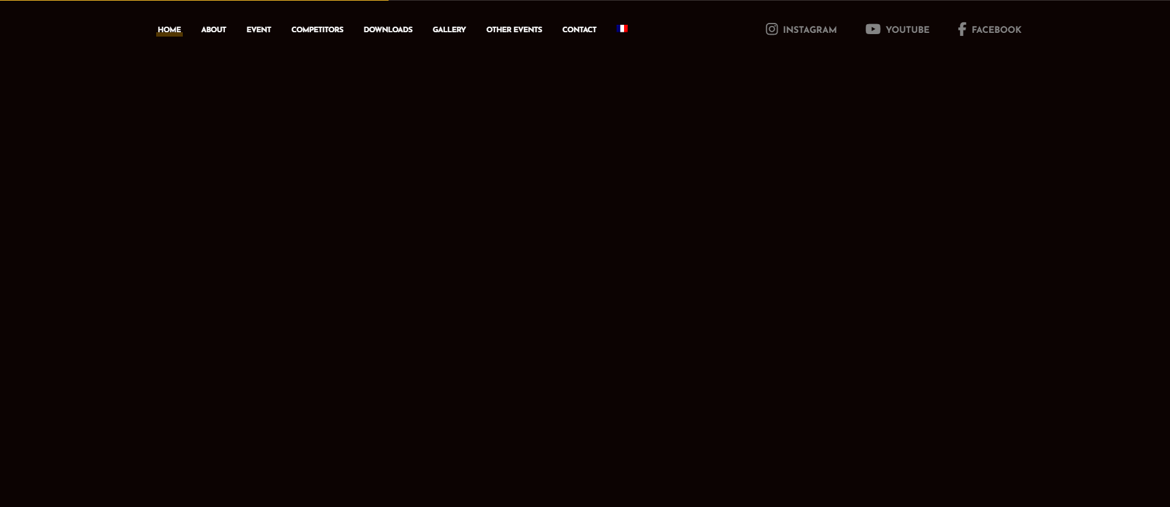Go to the About page
This screenshot has width=1170, height=507.
coord(213,30)
